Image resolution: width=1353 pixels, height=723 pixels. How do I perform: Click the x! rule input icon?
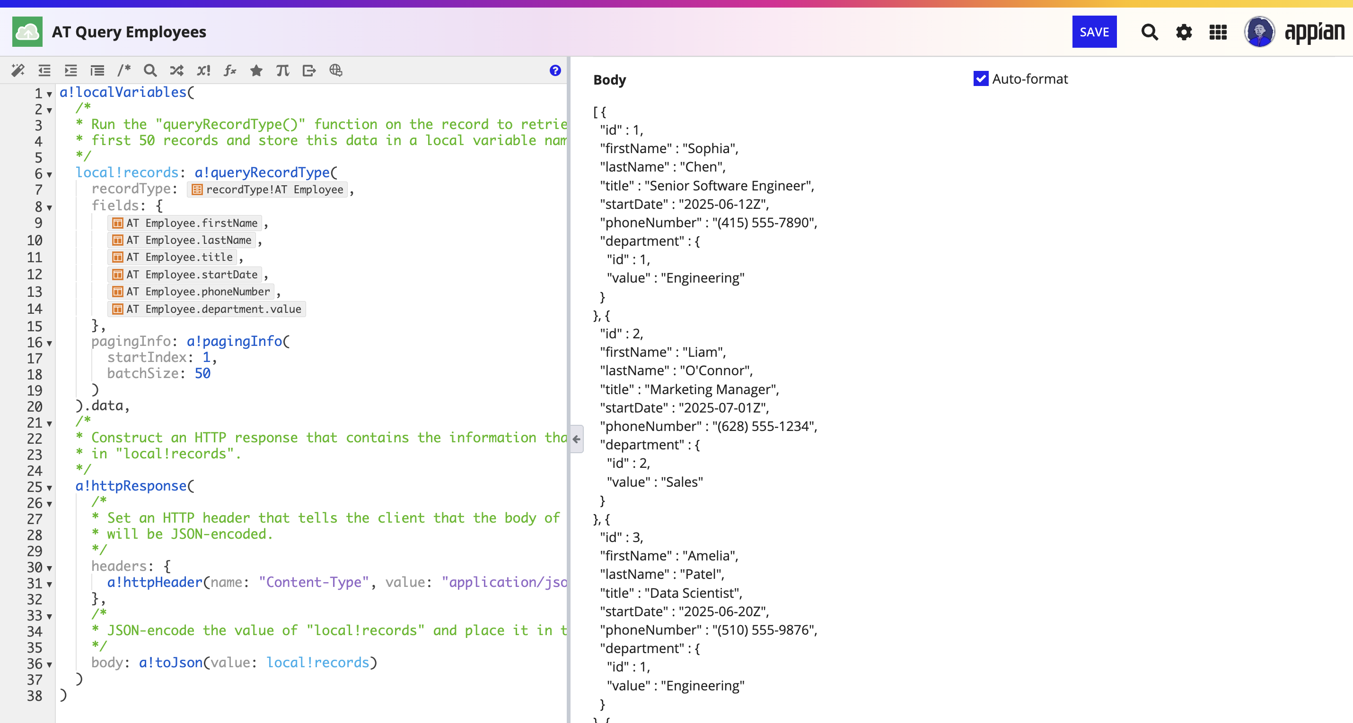pos(203,70)
